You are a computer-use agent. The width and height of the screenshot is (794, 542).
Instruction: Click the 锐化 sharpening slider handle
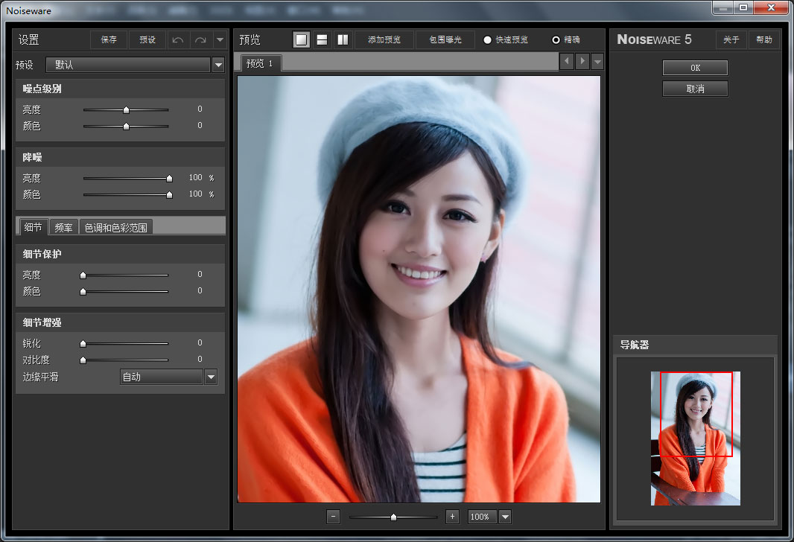(83, 344)
